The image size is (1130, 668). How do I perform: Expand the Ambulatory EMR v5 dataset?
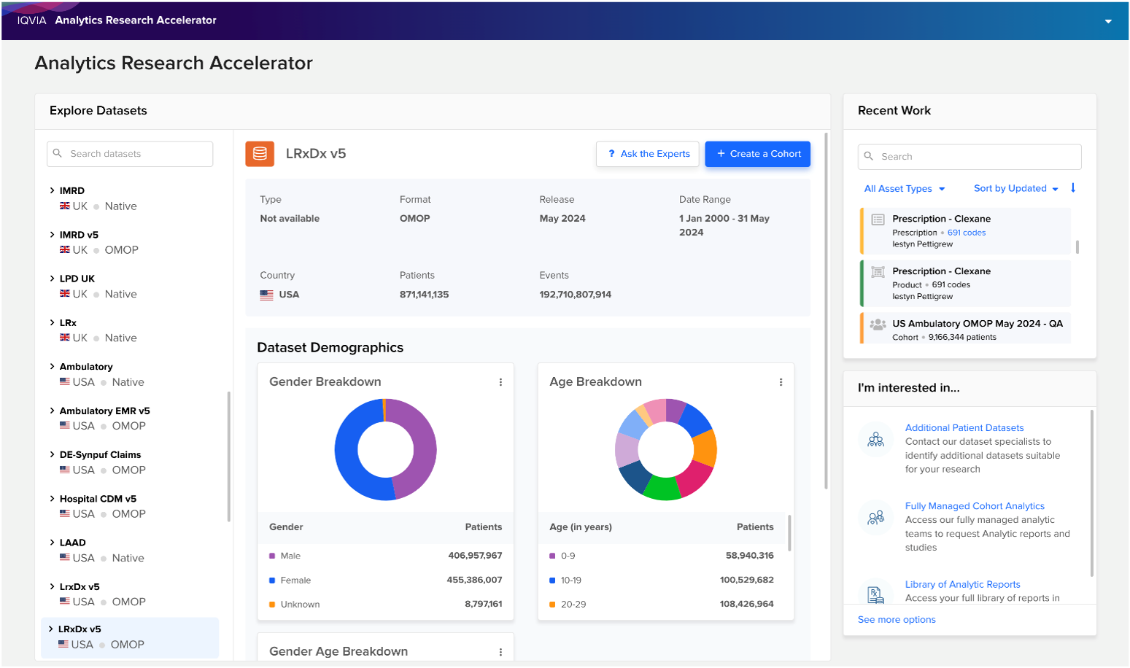53,411
